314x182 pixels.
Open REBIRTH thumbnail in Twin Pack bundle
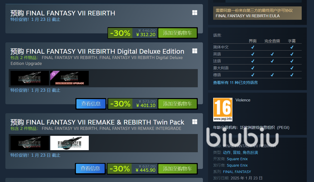pos(30,143)
